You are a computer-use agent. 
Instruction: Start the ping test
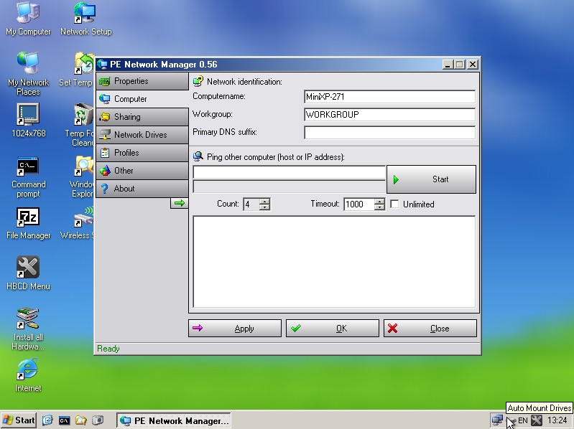click(x=431, y=179)
